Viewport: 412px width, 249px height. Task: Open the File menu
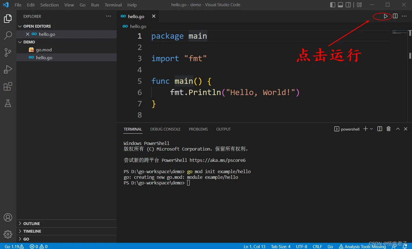[x=18, y=5]
